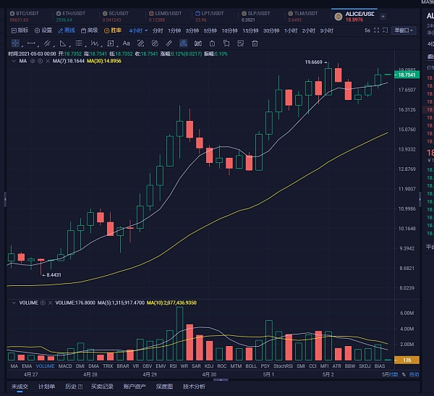
Task: Click the ruler measure tool icon
Action: coord(169,43)
